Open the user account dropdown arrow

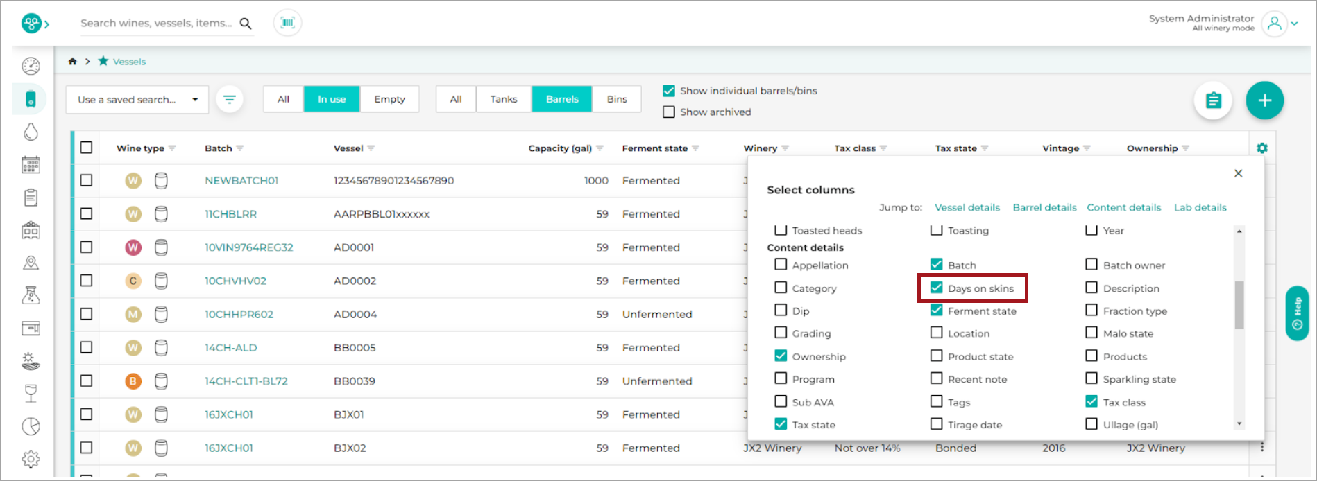(x=1295, y=24)
